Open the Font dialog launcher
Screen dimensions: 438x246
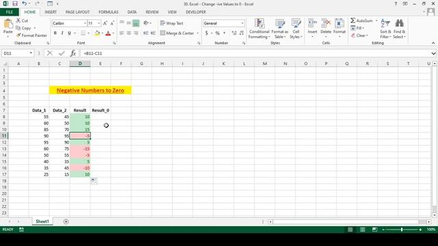coord(114,43)
